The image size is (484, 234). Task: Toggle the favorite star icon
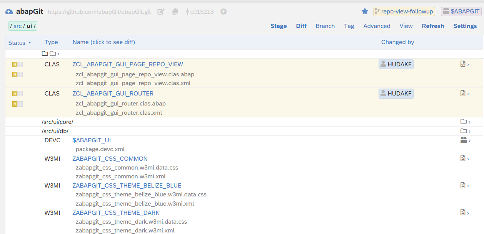tap(365, 12)
